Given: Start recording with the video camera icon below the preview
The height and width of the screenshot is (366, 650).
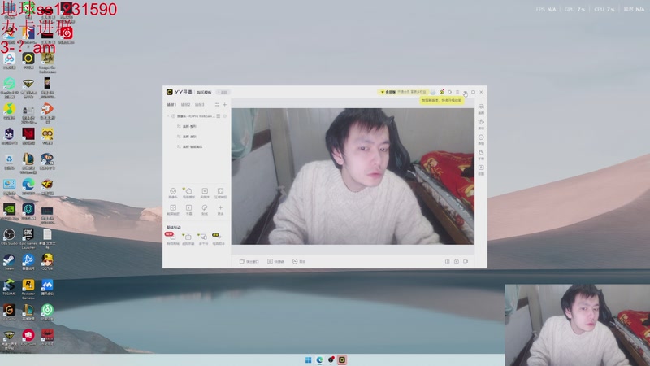Looking at the screenshot, I should point(466,261).
